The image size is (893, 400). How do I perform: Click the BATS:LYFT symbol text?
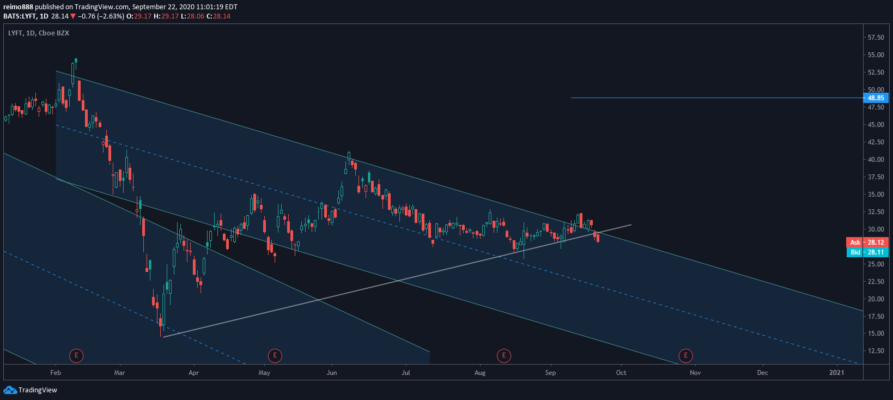tap(20, 16)
